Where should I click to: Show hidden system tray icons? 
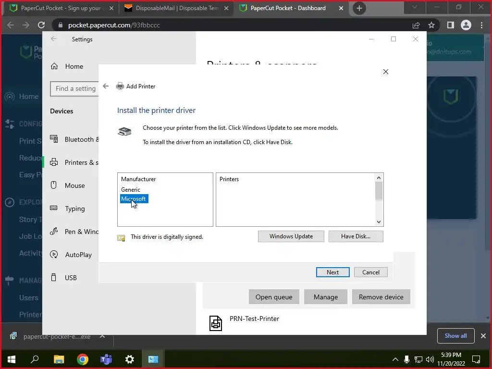395,359
